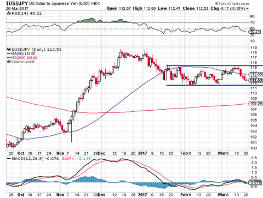
Task: Click the MACD(12,26,9) -0.076 legend text
Action: pos(35,159)
